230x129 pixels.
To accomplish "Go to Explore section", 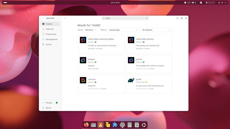I will point(50,24).
